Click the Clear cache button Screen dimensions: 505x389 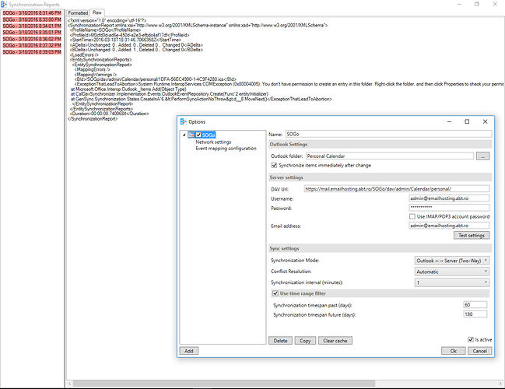coord(335,341)
